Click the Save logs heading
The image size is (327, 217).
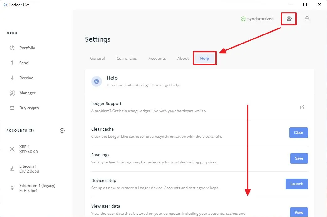100,155
